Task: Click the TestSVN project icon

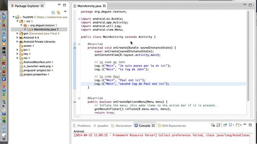Action: click(x=17, y=17)
